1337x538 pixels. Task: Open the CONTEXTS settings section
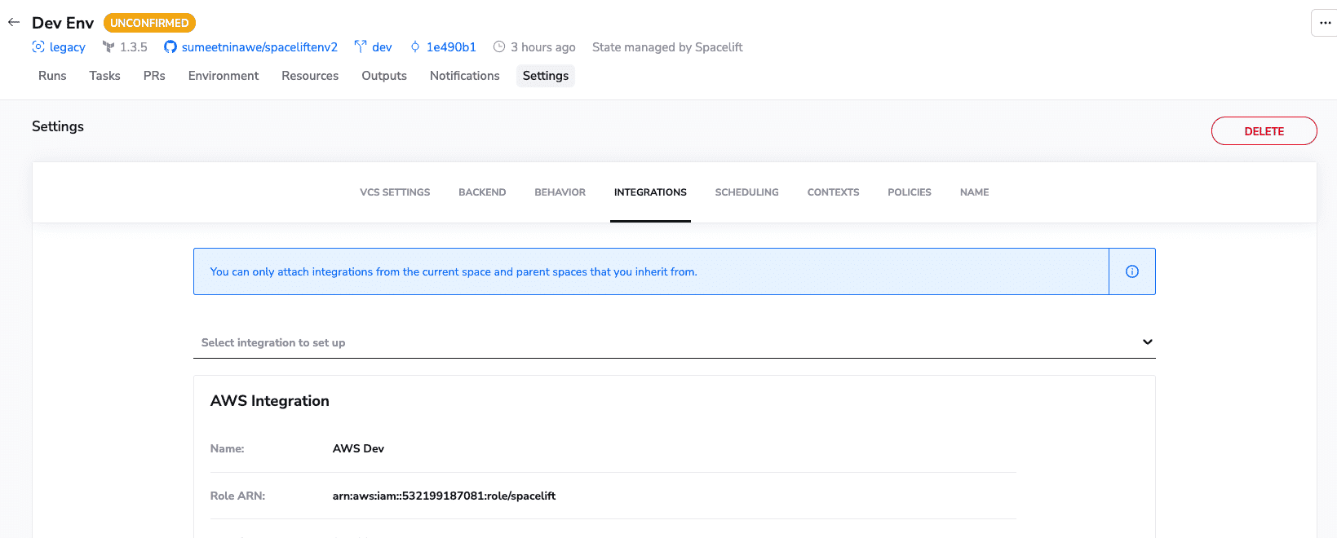[x=834, y=192]
